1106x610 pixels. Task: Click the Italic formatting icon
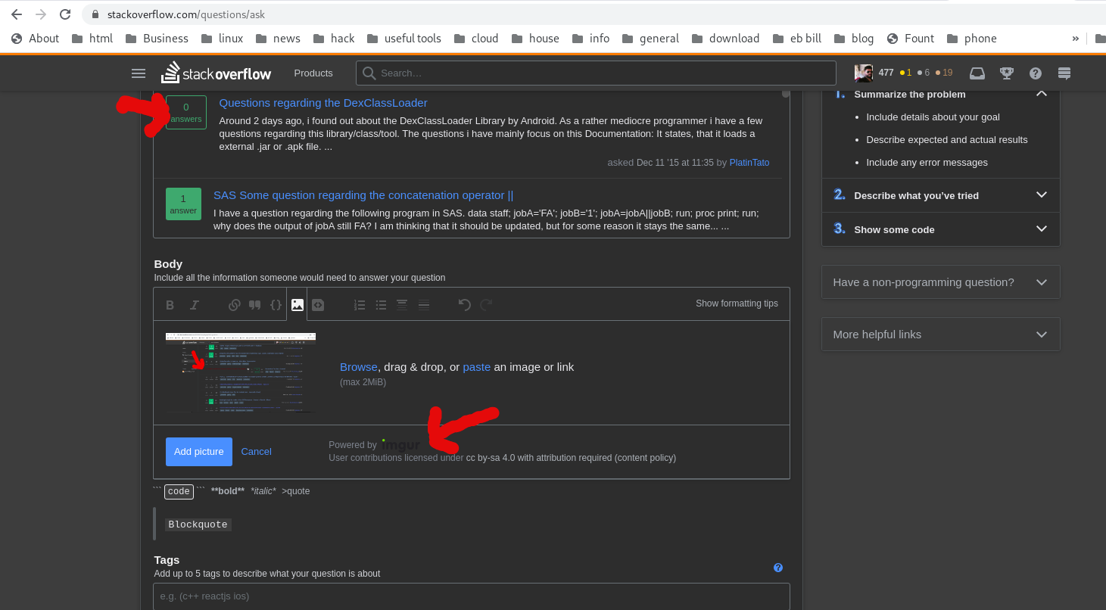click(x=194, y=304)
